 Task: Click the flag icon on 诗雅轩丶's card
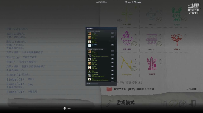(186, 35)
